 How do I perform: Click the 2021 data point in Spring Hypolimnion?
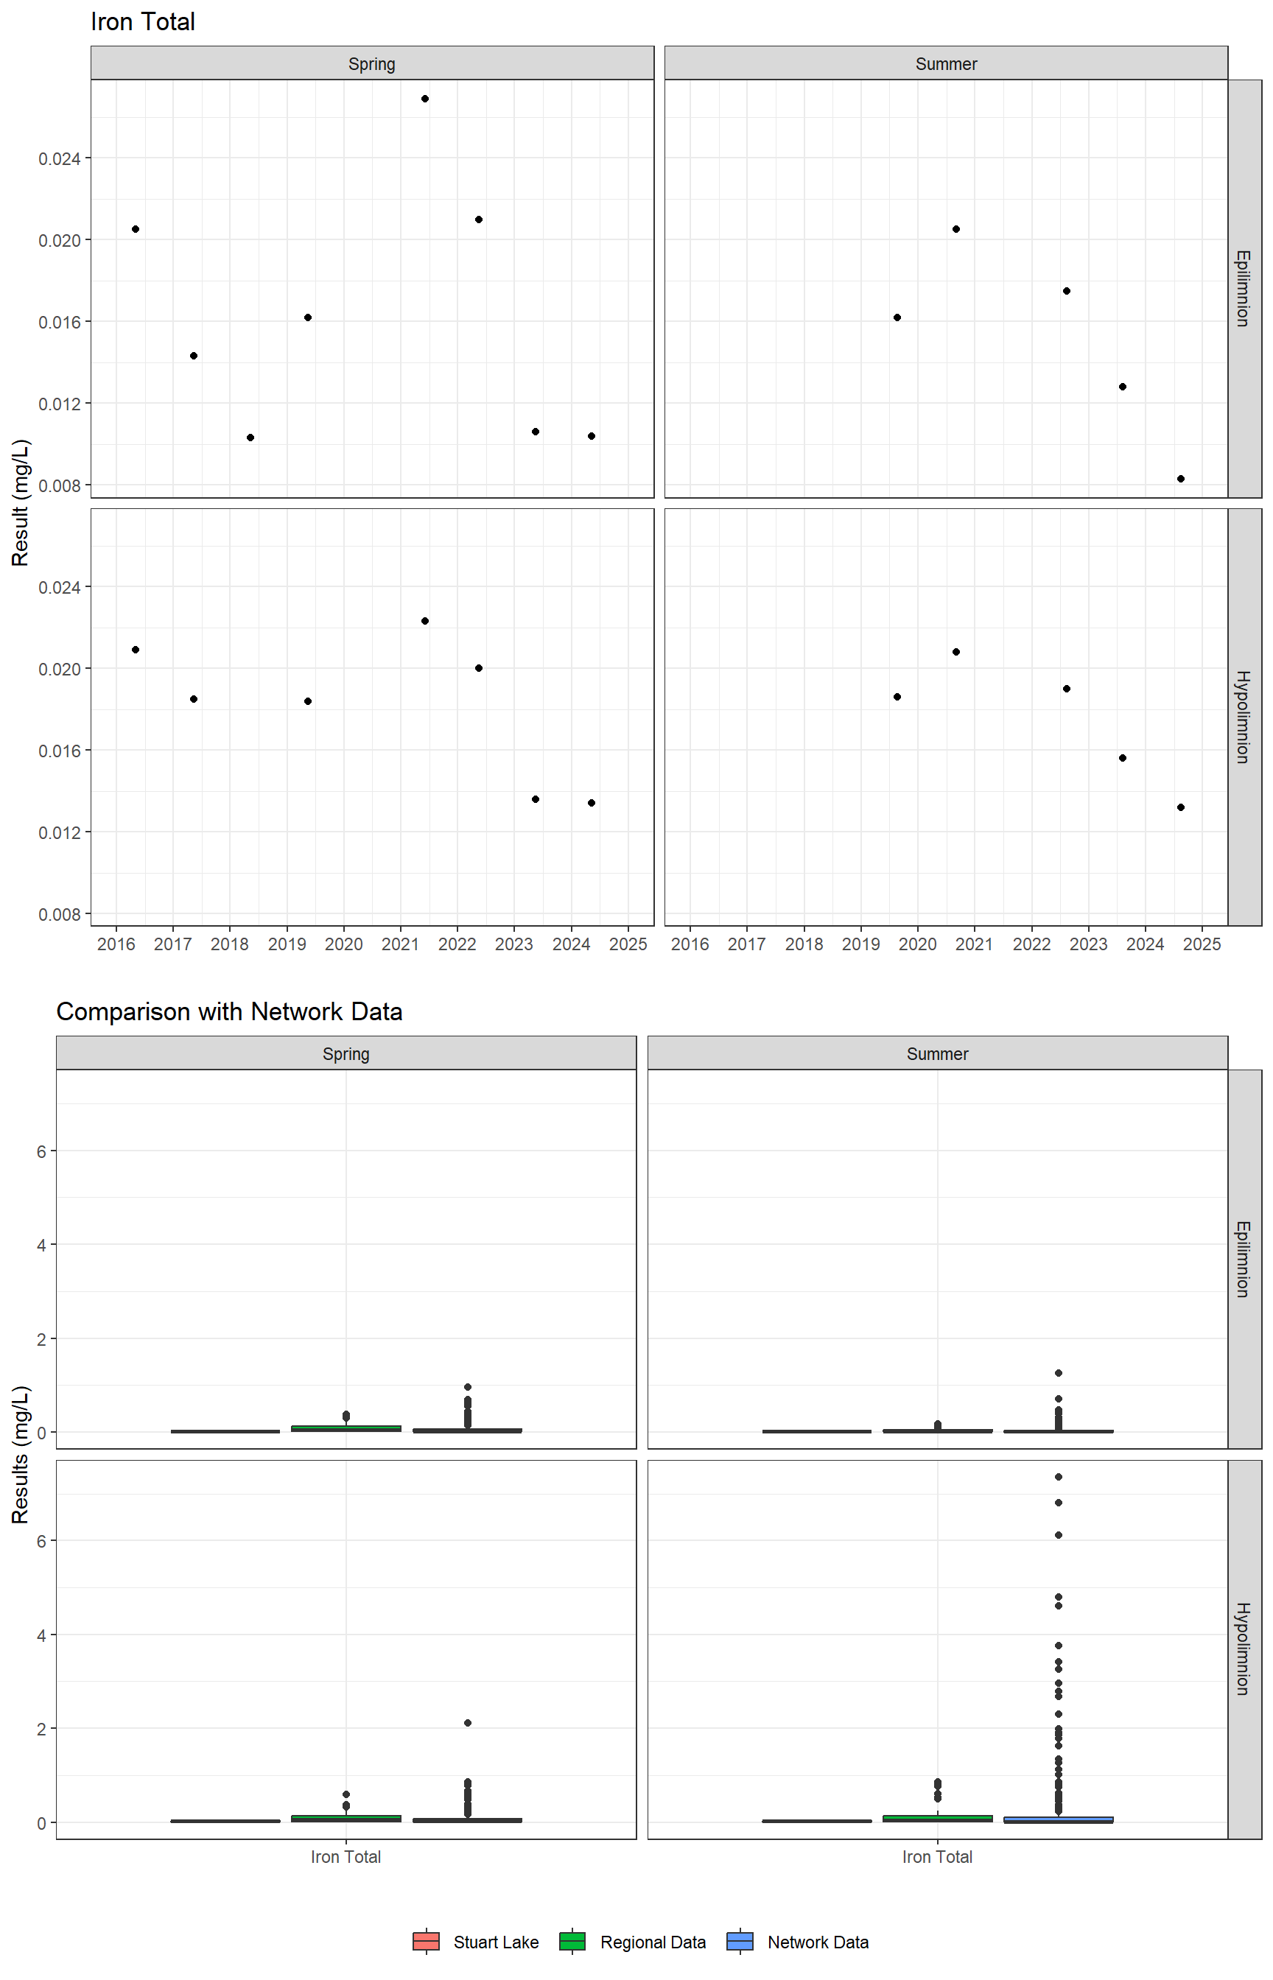click(x=425, y=621)
